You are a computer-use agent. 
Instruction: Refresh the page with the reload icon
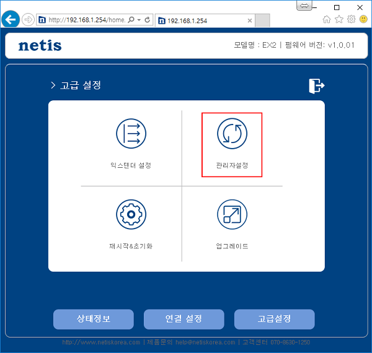[x=148, y=20]
